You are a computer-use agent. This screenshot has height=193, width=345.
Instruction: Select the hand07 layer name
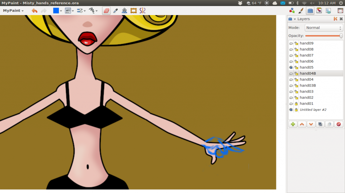coord(307,55)
